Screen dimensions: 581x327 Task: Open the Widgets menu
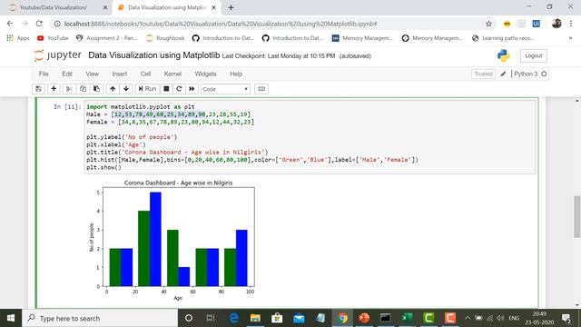[x=205, y=74]
